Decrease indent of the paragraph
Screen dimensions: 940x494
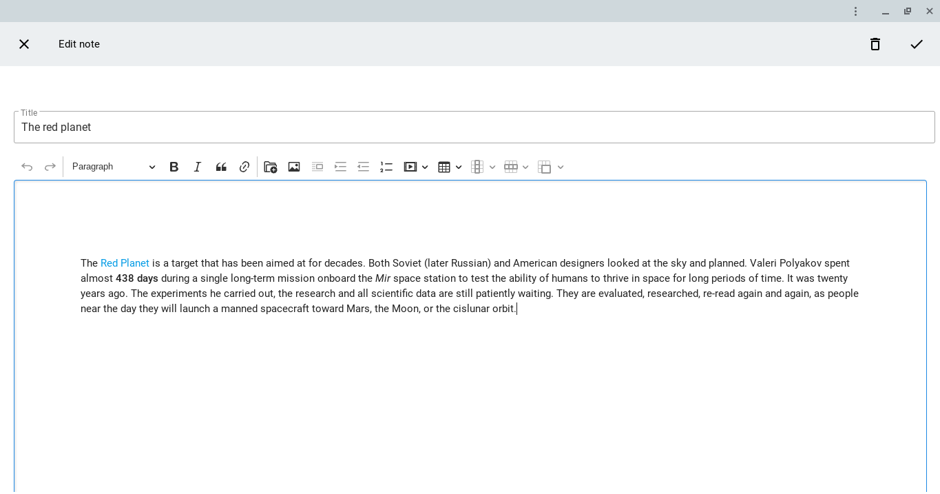pyautogui.click(x=364, y=167)
